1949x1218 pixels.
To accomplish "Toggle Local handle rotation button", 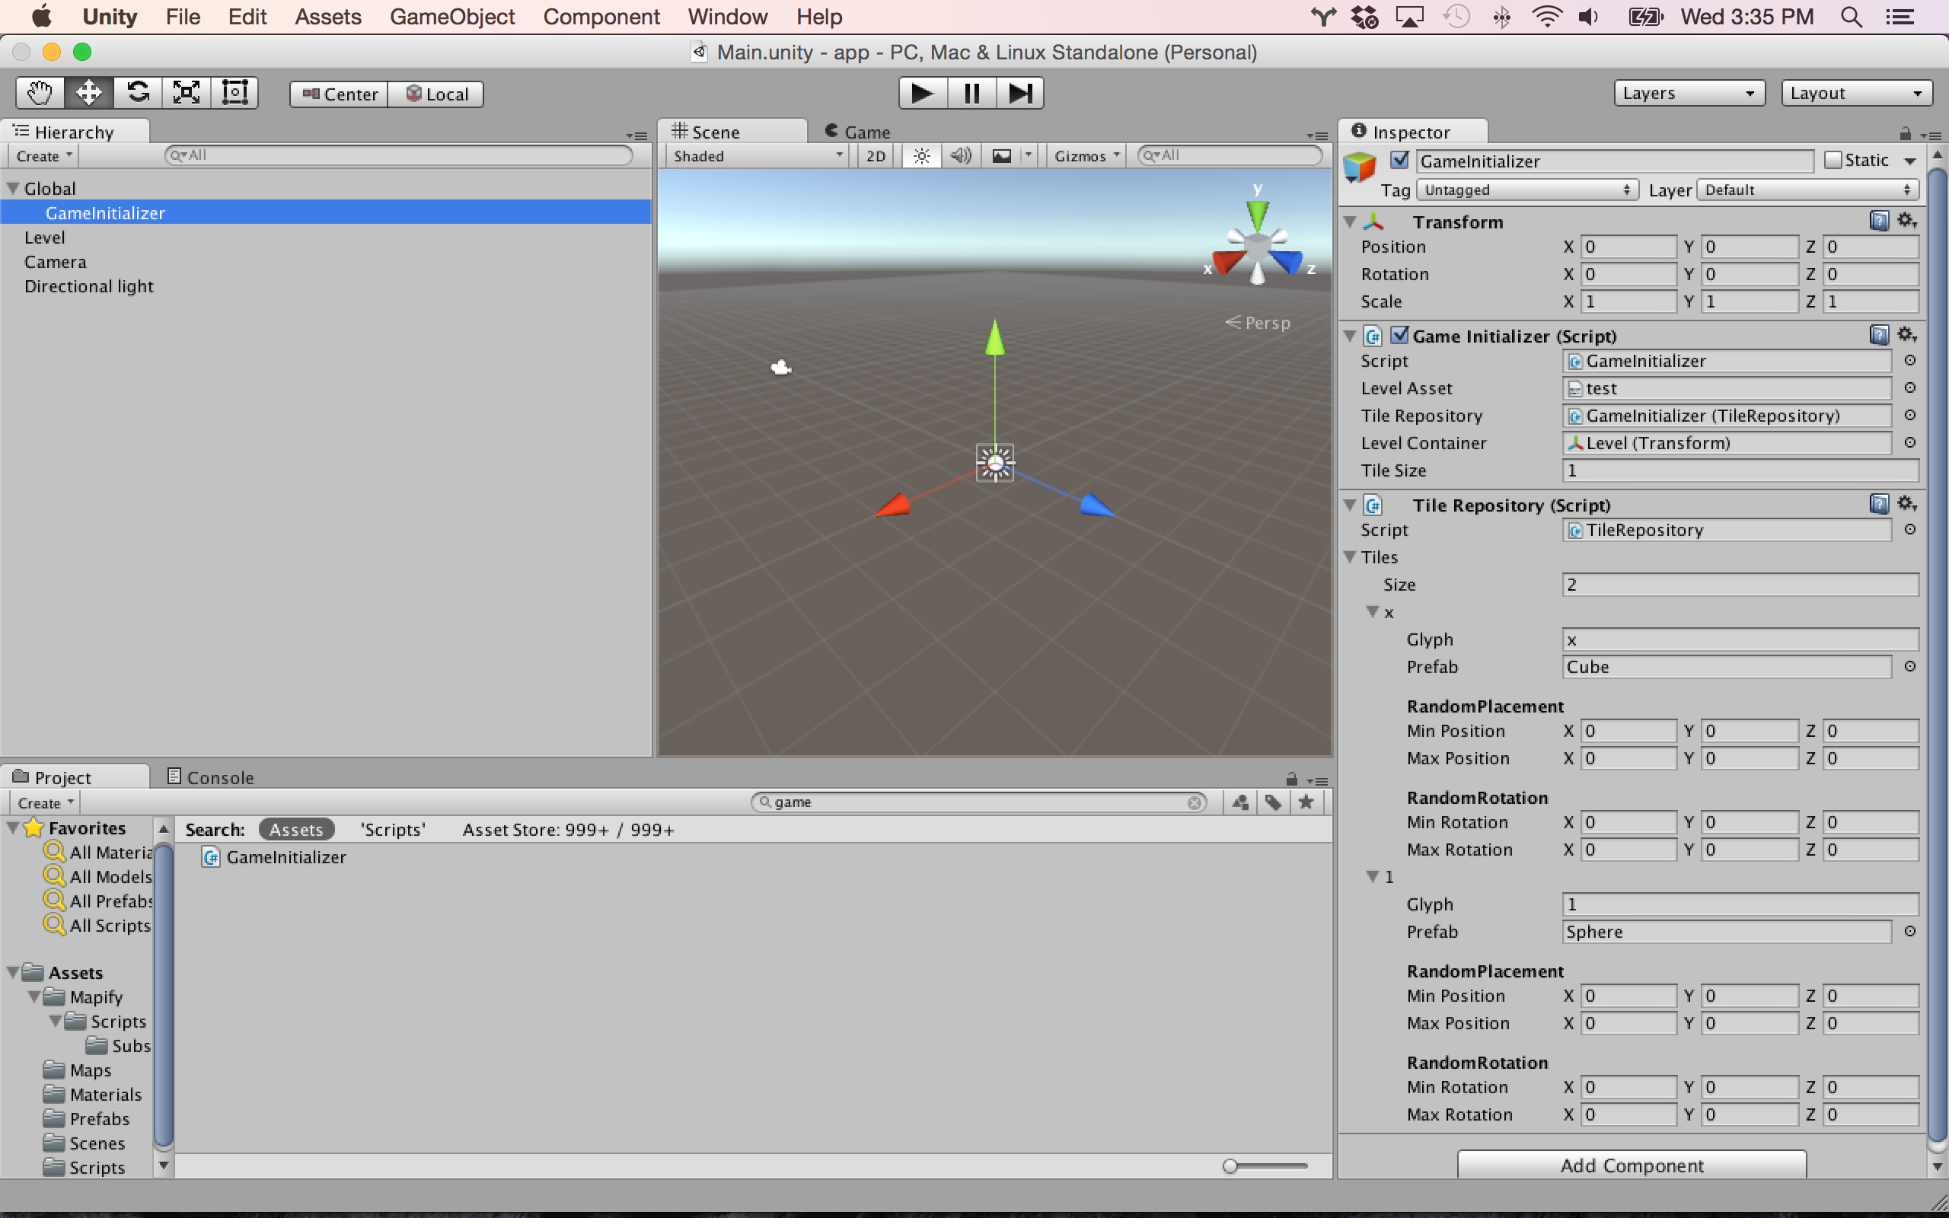I will (x=435, y=94).
